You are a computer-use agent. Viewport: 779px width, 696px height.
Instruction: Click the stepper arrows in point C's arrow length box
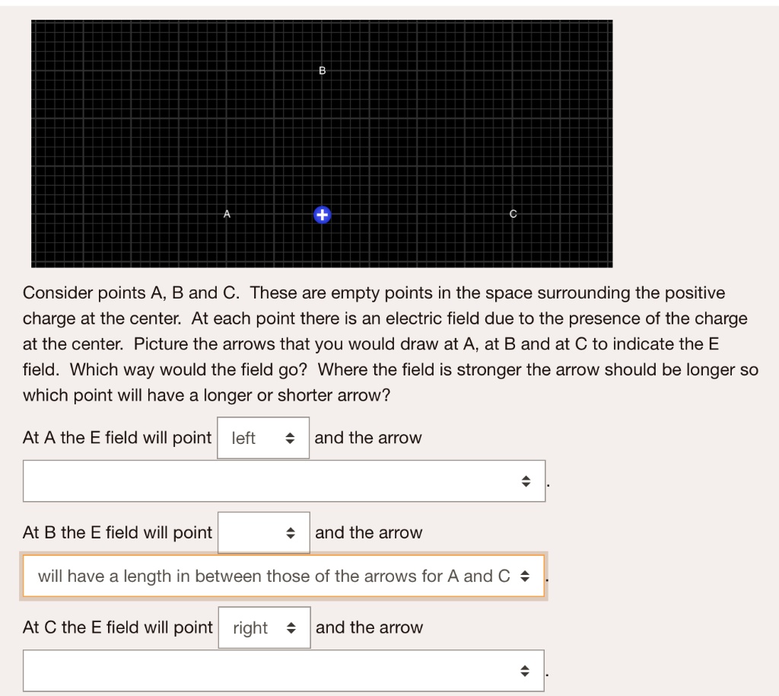[x=526, y=670]
